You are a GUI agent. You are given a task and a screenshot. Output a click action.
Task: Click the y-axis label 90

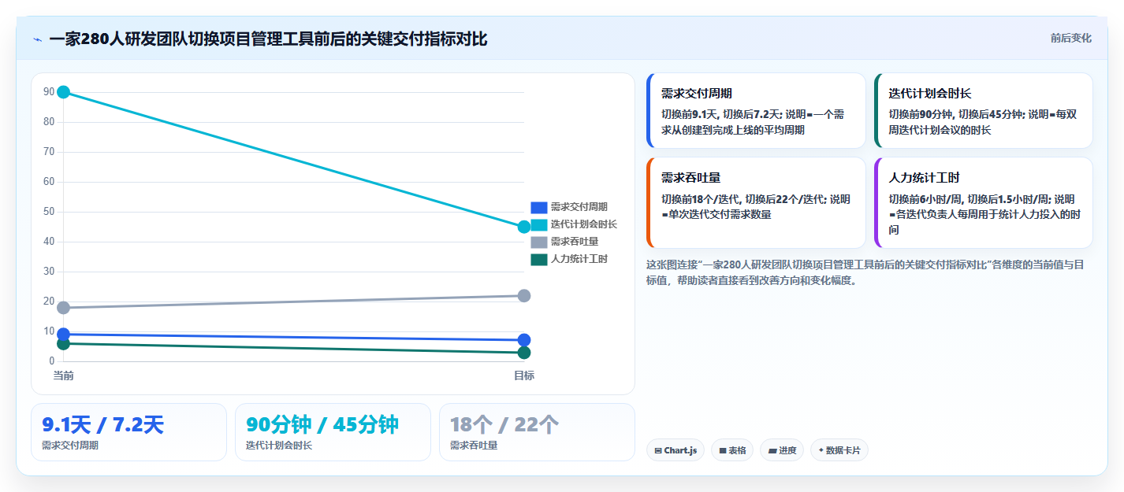49,92
